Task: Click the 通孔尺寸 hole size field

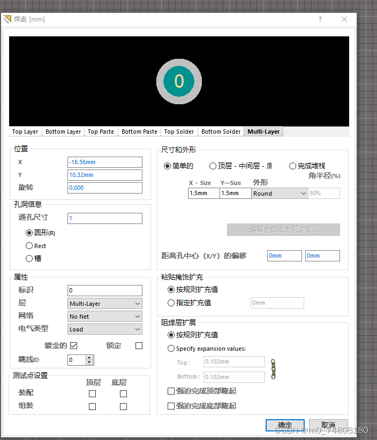Action: [x=105, y=218]
